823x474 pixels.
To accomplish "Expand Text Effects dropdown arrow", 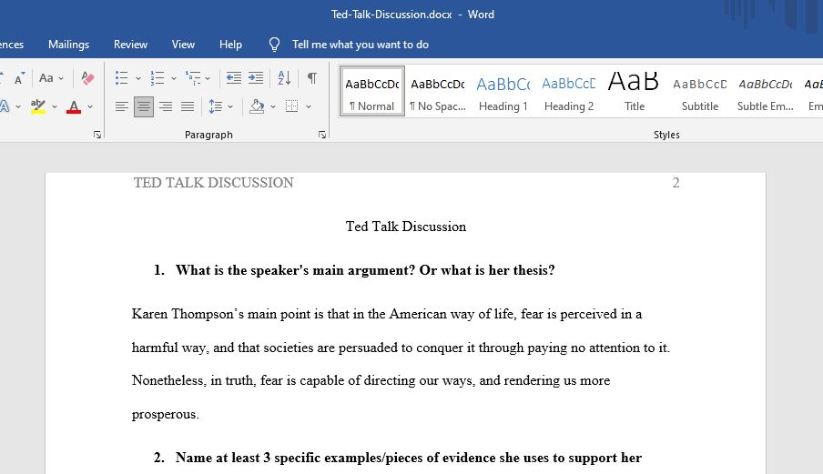I will [18, 107].
